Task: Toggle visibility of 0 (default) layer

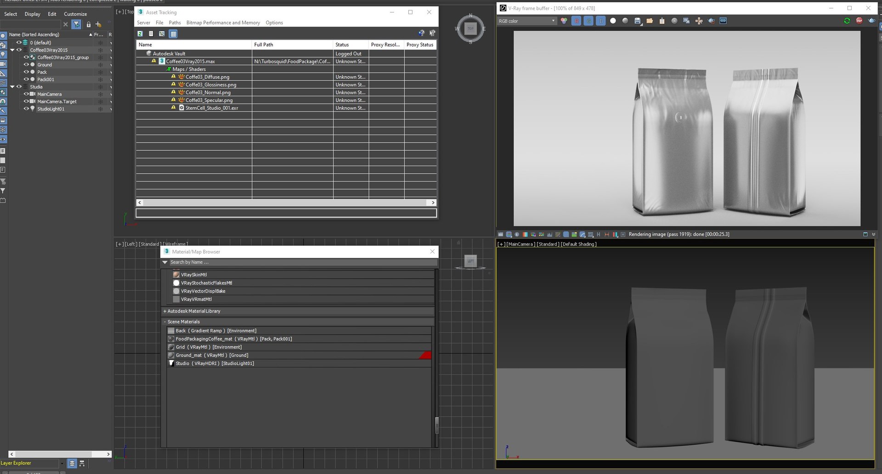Action: click(19, 43)
